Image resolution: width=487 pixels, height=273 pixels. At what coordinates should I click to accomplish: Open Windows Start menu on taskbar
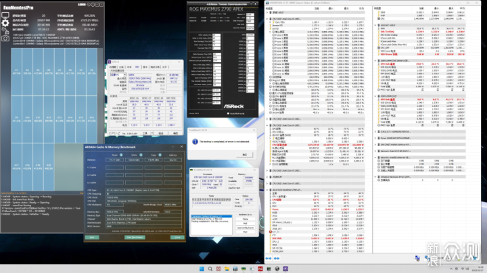pyautogui.click(x=202, y=269)
